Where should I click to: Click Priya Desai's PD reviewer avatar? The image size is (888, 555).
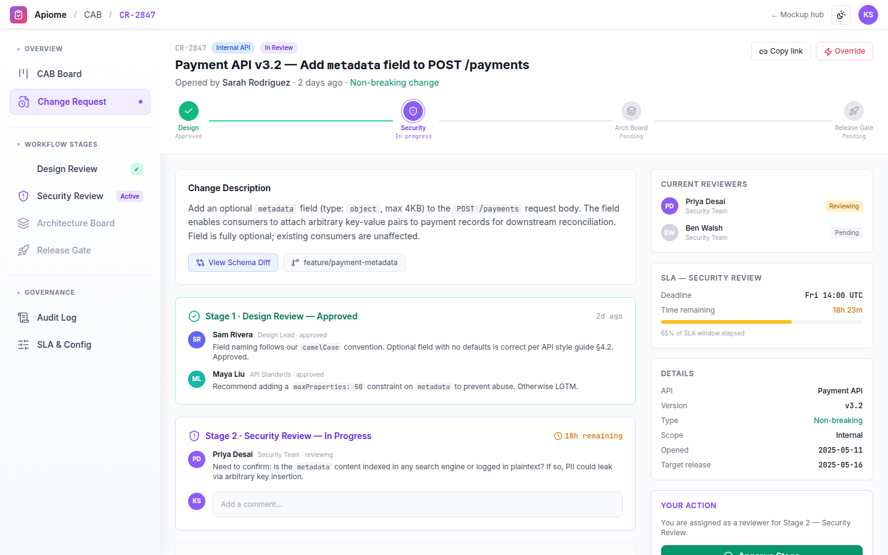pos(670,206)
